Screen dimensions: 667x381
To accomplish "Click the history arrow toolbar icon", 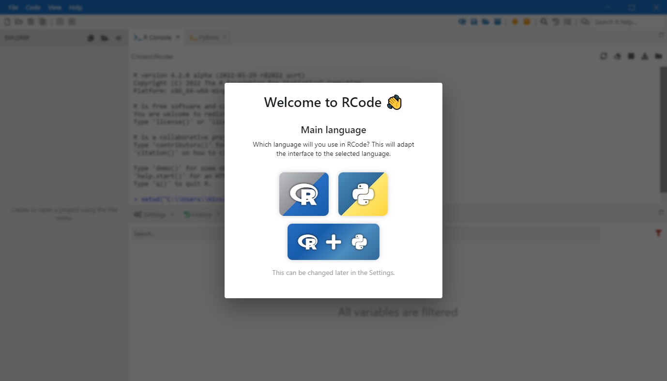I will point(556,22).
